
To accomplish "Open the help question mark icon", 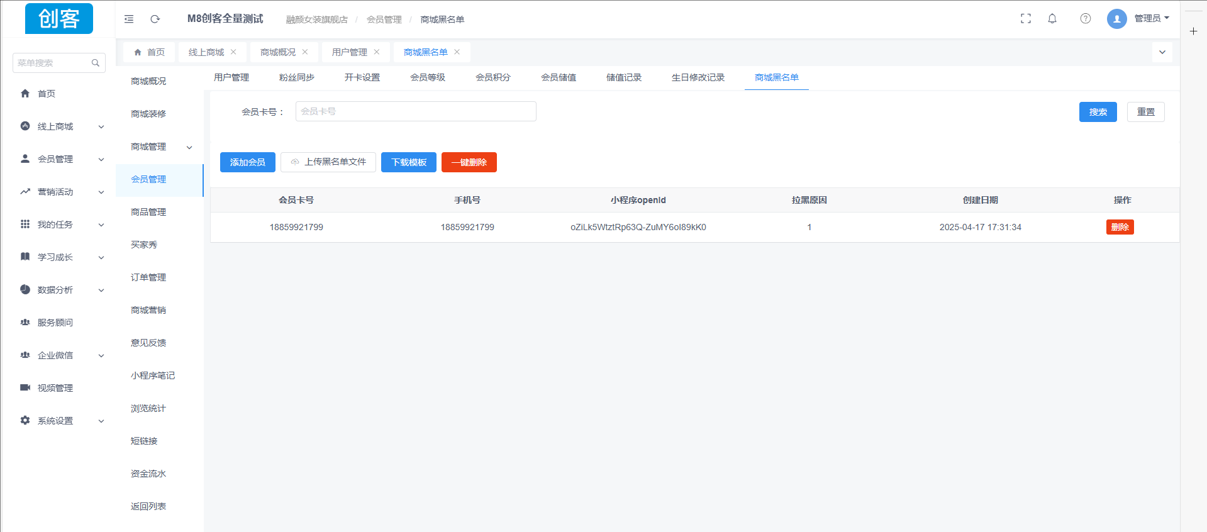I will 1086,19.
